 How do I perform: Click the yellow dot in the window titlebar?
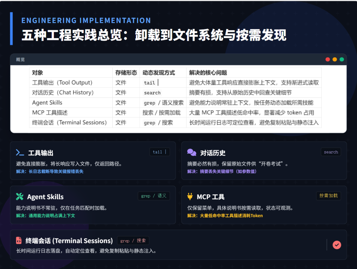coord(335,59)
